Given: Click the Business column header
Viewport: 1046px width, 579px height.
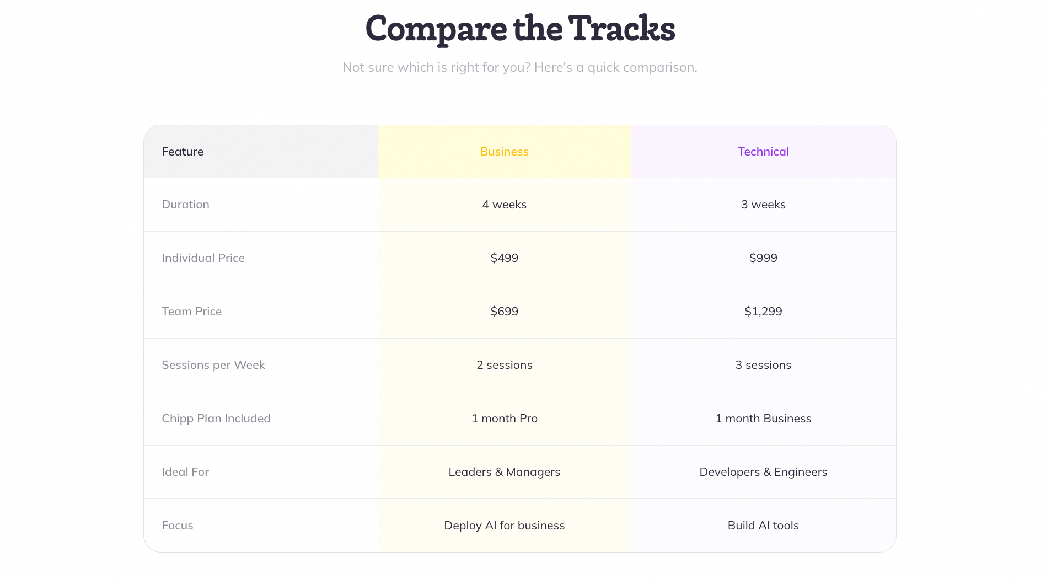Looking at the screenshot, I should coord(504,152).
